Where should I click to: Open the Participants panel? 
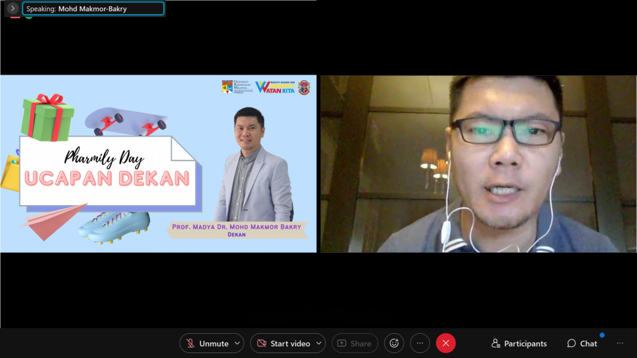click(519, 343)
